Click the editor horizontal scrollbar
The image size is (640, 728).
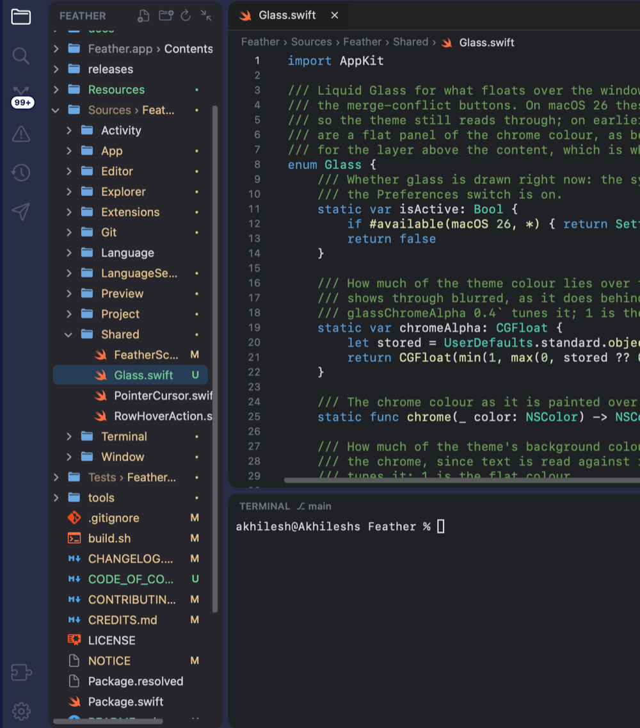point(462,480)
